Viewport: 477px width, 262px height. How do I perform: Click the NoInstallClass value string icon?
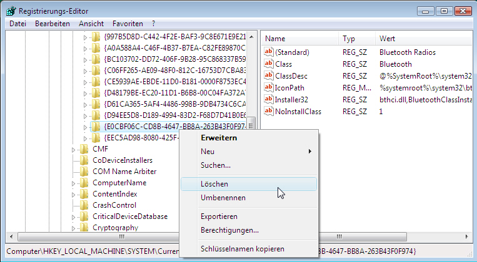(x=269, y=111)
